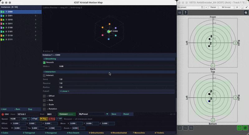Image resolution: width=249 pixels, height=135 pixels.
Task: Click the red OSC status indicator
Action: coord(3,114)
